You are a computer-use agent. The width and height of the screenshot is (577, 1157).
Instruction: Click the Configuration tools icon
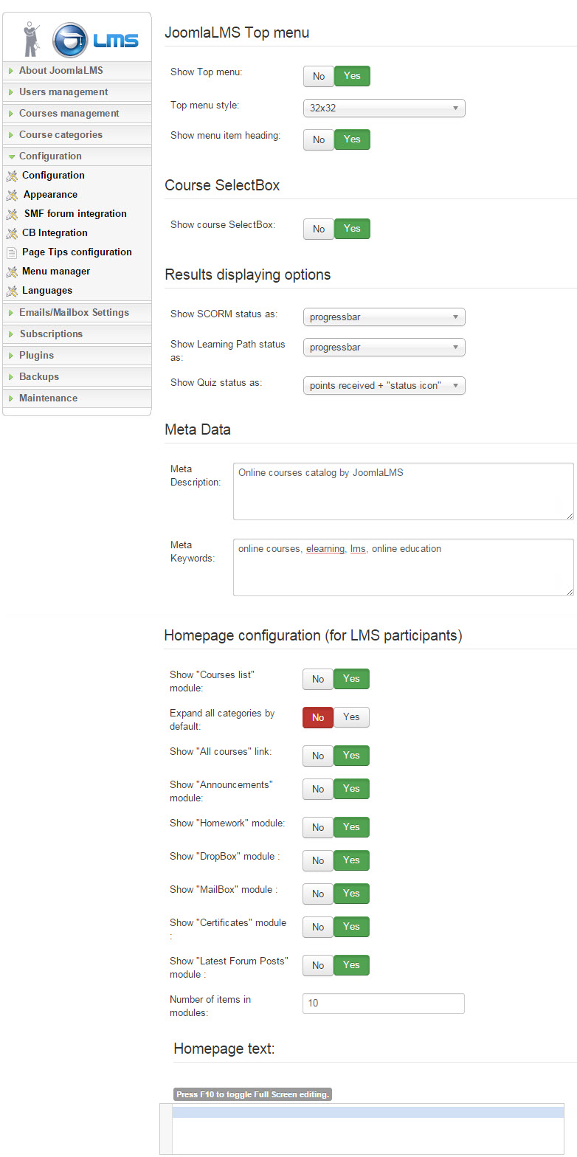pos(11,176)
